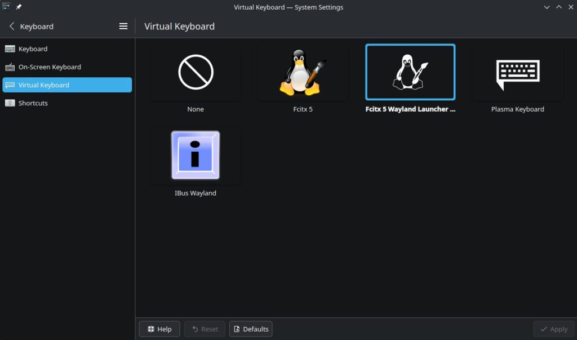Pick the Plasma Keyboard icon
The width and height of the screenshot is (577, 340).
[517, 72]
